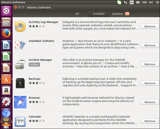Click the Utilities tag under Archive Manager
160x129 pixels.
pyautogui.click(x=34, y=64)
